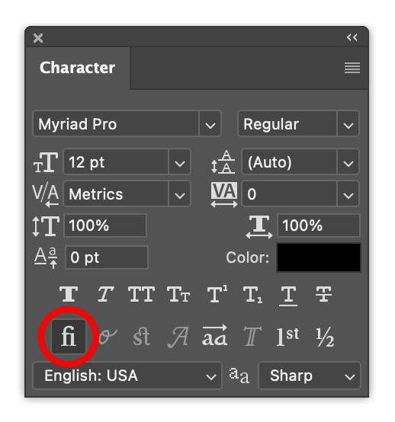Click the 12 pt font size field
This screenshot has width=395, height=422.
tap(116, 162)
